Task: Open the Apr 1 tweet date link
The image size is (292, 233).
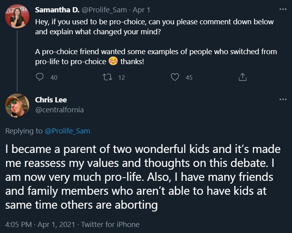Action: pyautogui.click(x=142, y=9)
